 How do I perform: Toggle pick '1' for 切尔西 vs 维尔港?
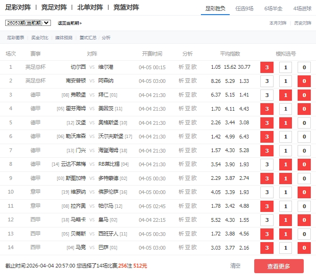[285, 67]
